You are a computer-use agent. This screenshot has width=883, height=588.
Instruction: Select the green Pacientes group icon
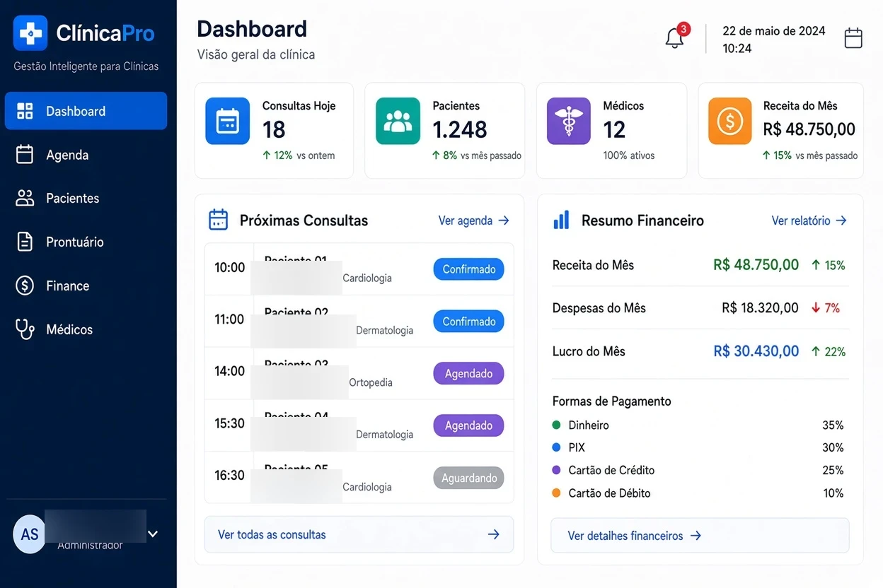tap(398, 121)
